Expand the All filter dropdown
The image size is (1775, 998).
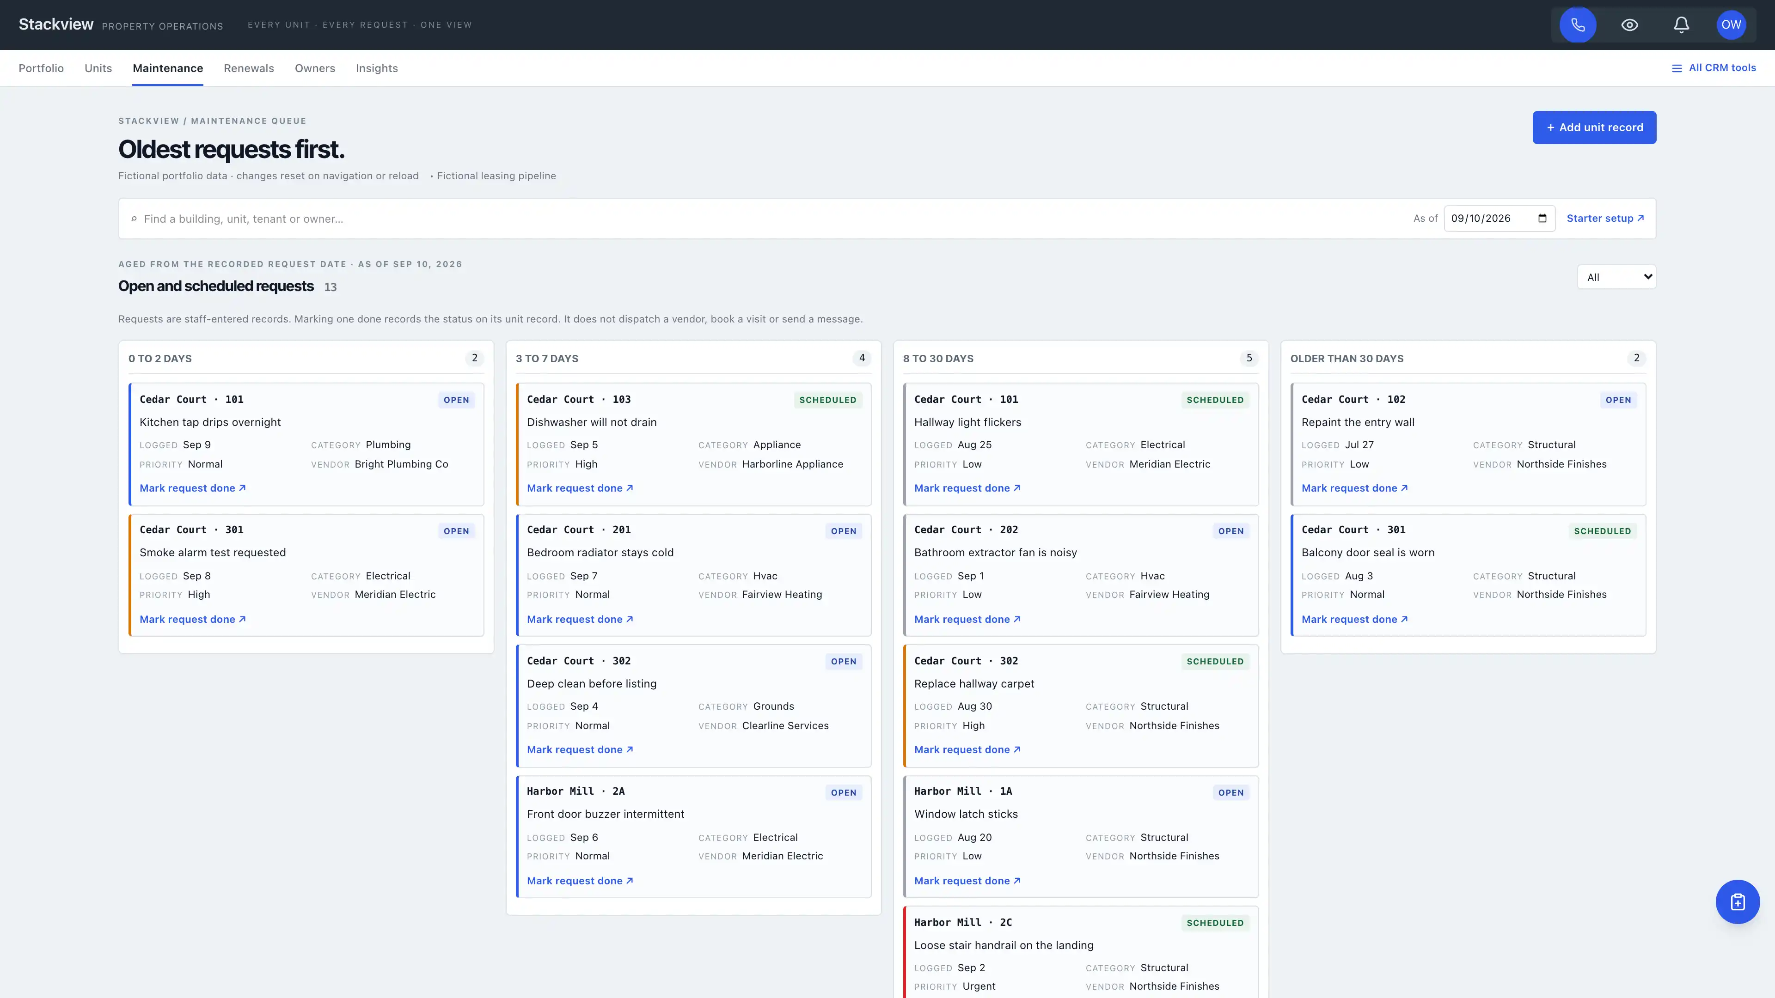pos(1616,277)
